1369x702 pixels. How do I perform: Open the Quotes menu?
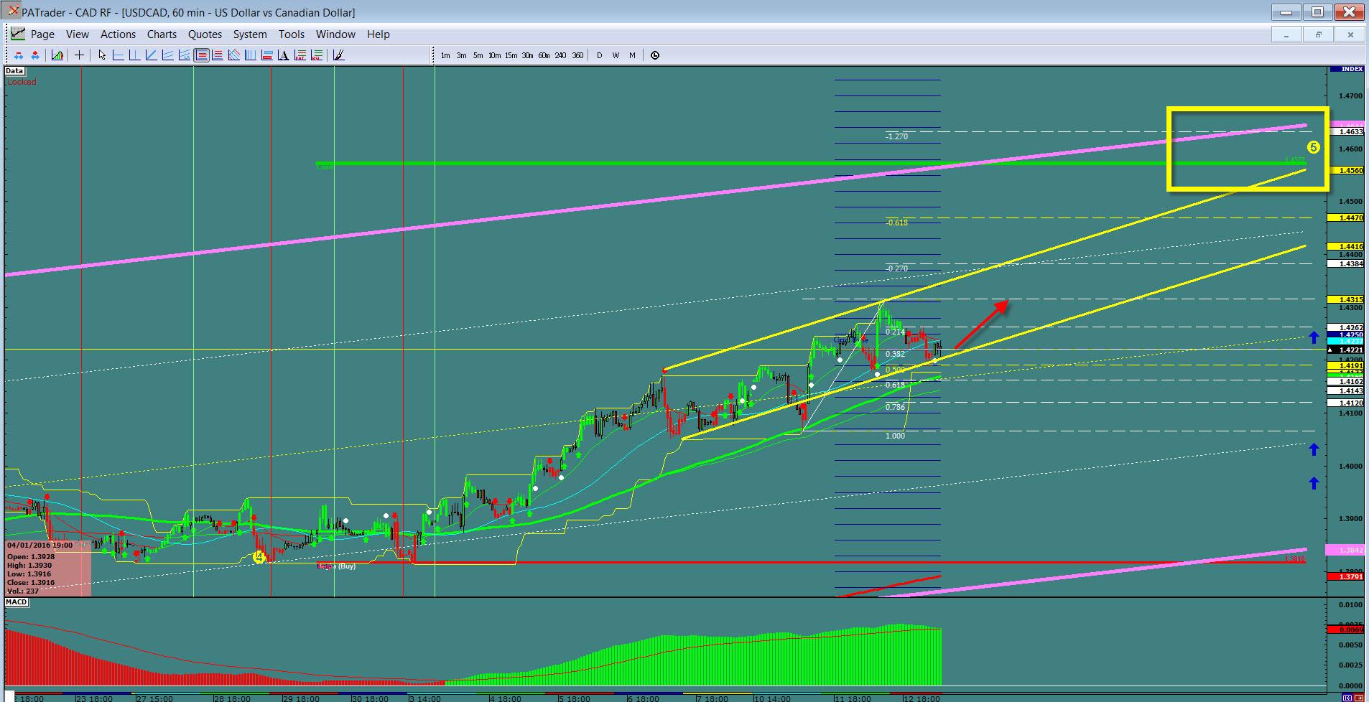tap(205, 34)
